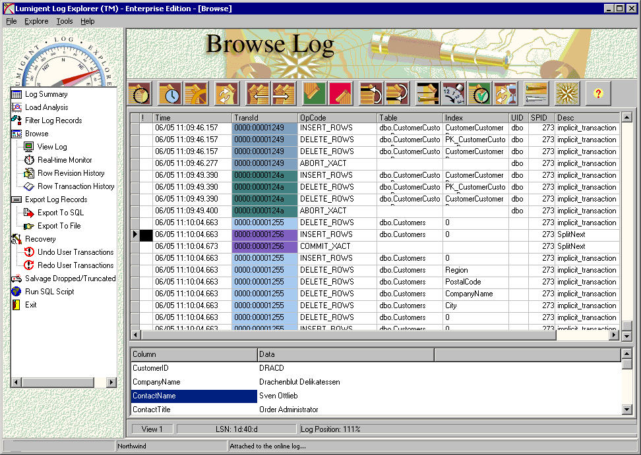Open the File menu
Viewport: 641px width, 455px height.
[11, 21]
